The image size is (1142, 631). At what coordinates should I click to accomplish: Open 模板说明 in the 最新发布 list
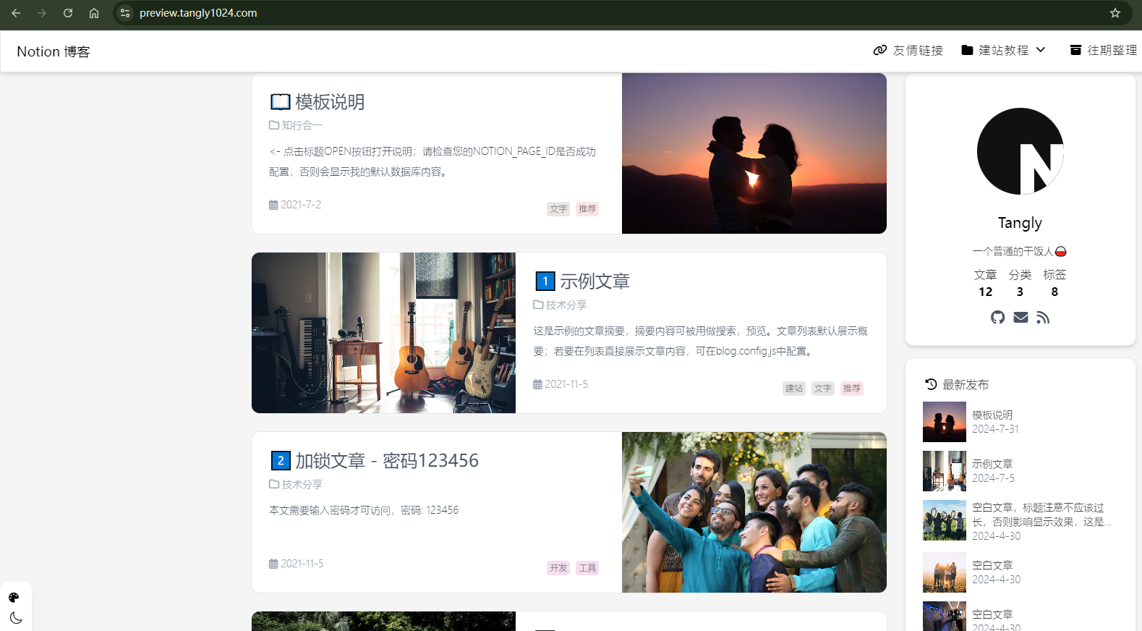coord(992,415)
